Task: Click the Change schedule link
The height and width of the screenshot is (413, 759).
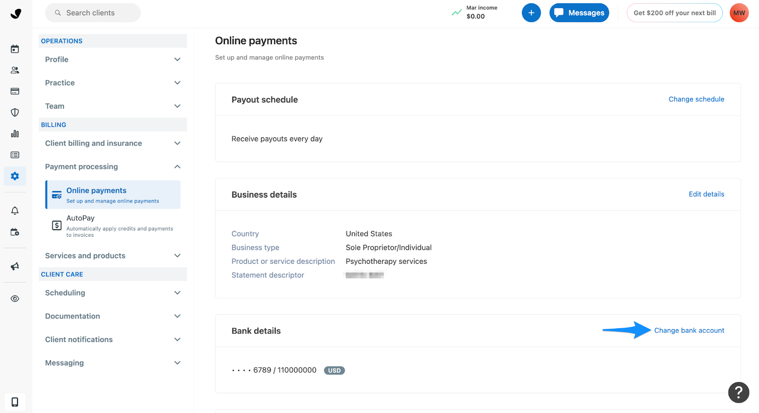Action: pyautogui.click(x=696, y=99)
